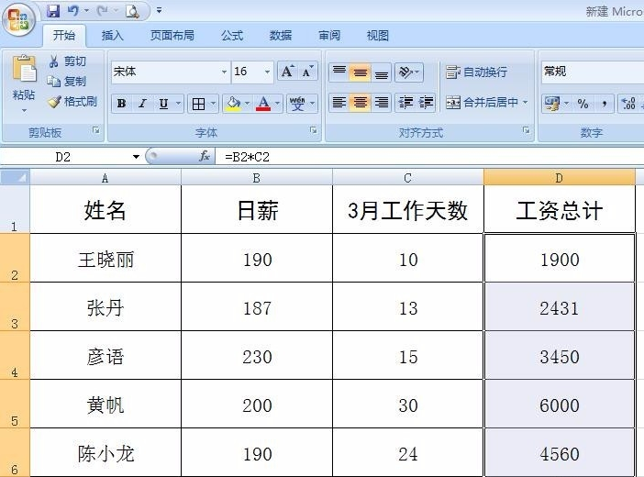
Task: Select column D header
Action: (559, 177)
